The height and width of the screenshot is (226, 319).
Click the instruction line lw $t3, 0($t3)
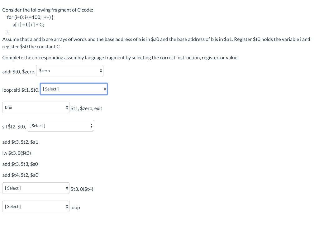17,153
